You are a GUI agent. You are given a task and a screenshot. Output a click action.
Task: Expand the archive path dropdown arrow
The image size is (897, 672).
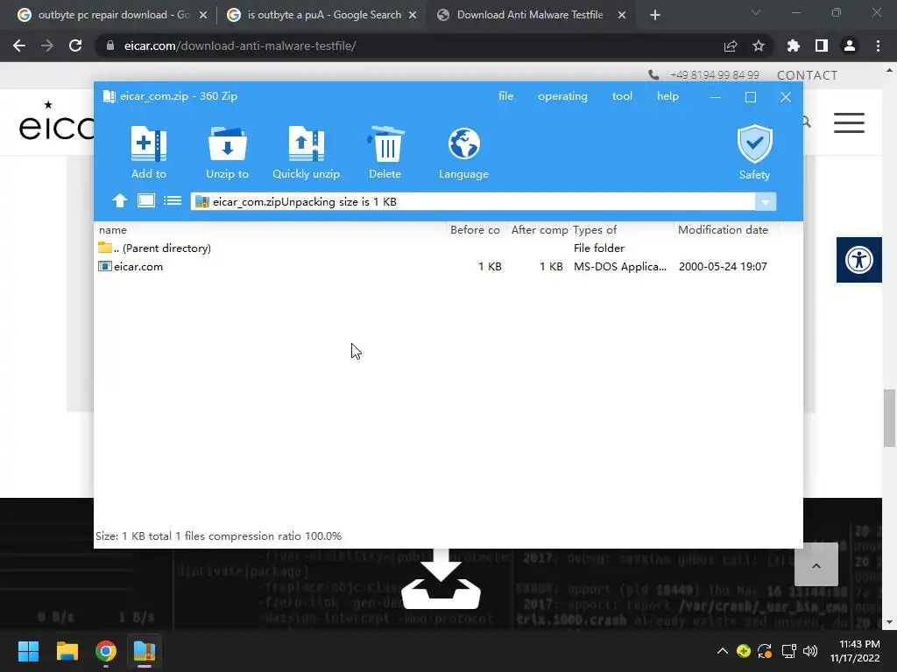766,202
